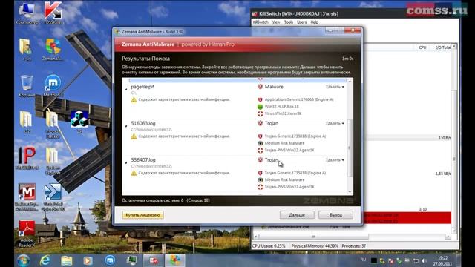Click the Malware label for pagefile.pif
The height and width of the screenshot is (267, 475).
(x=274, y=87)
